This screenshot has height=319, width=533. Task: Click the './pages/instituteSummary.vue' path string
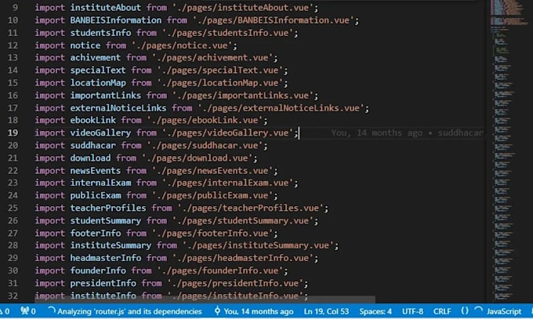click(x=258, y=245)
